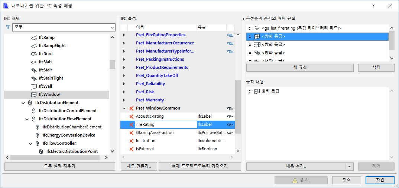Click 현재 프로젝트로부터 가져오기 button
The image size is (399, 188).
200,167
